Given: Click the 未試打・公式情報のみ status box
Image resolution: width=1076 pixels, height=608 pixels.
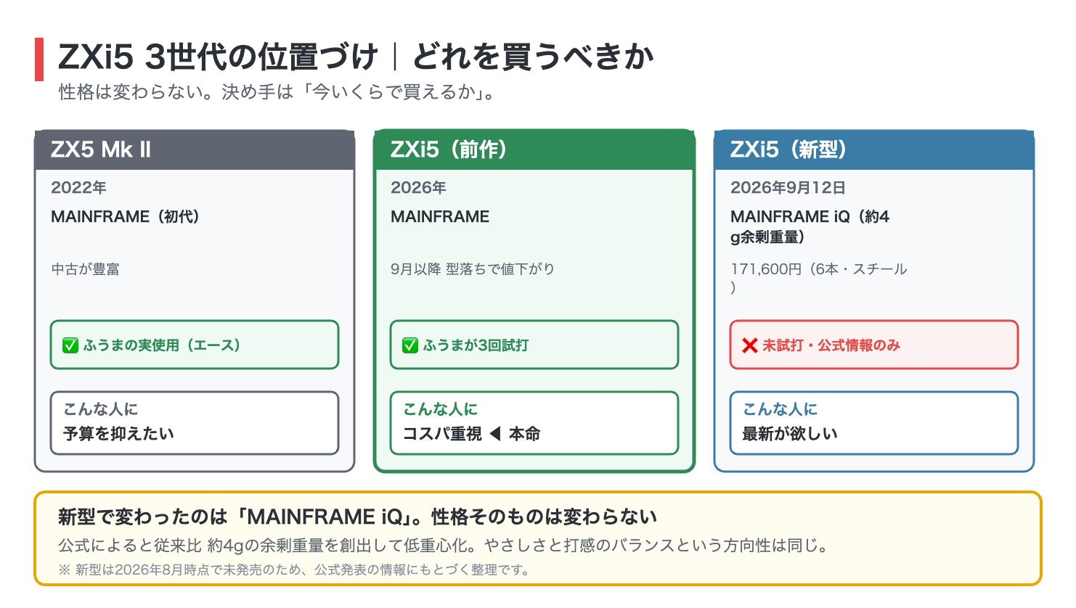Looking at the screenshot, I should click(874, 345).
